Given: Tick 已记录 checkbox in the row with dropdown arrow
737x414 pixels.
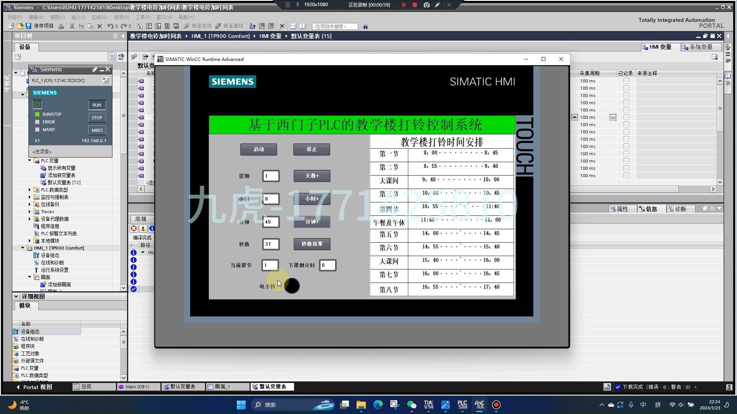Looking at the screenshot, I should (626, 117).
